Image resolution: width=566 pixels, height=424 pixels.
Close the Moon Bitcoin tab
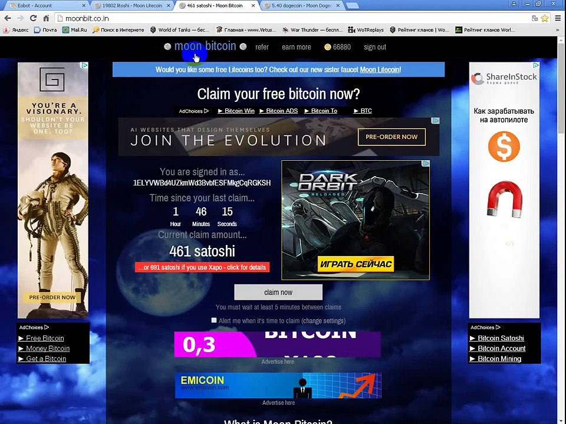(x=254, y=5)
